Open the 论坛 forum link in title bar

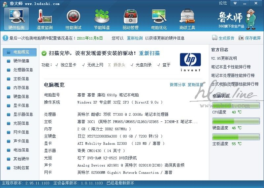[223, 3]
